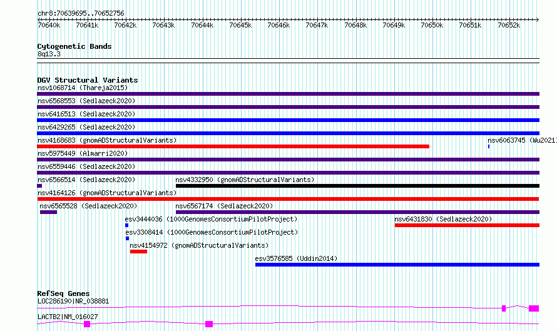Image resolution: width=557 pixels, height=331 pixels.
Task: Select the red nsv6431830 variant bar
Action: tap(467, 225)
